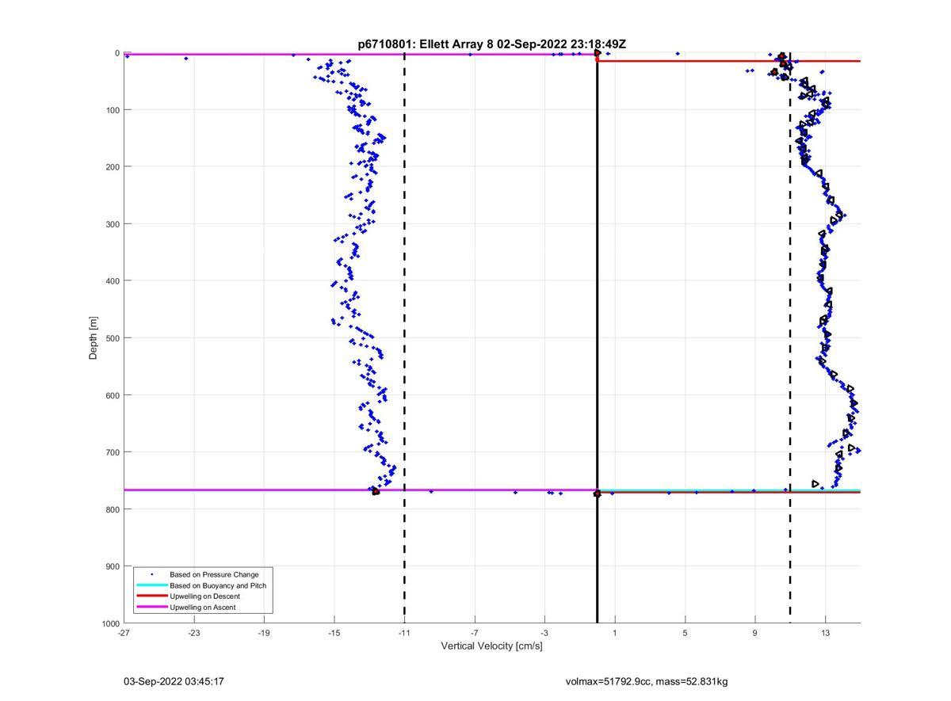Click x-axis tick label '-19'
The image size is (951, 701).
(264, 633)
